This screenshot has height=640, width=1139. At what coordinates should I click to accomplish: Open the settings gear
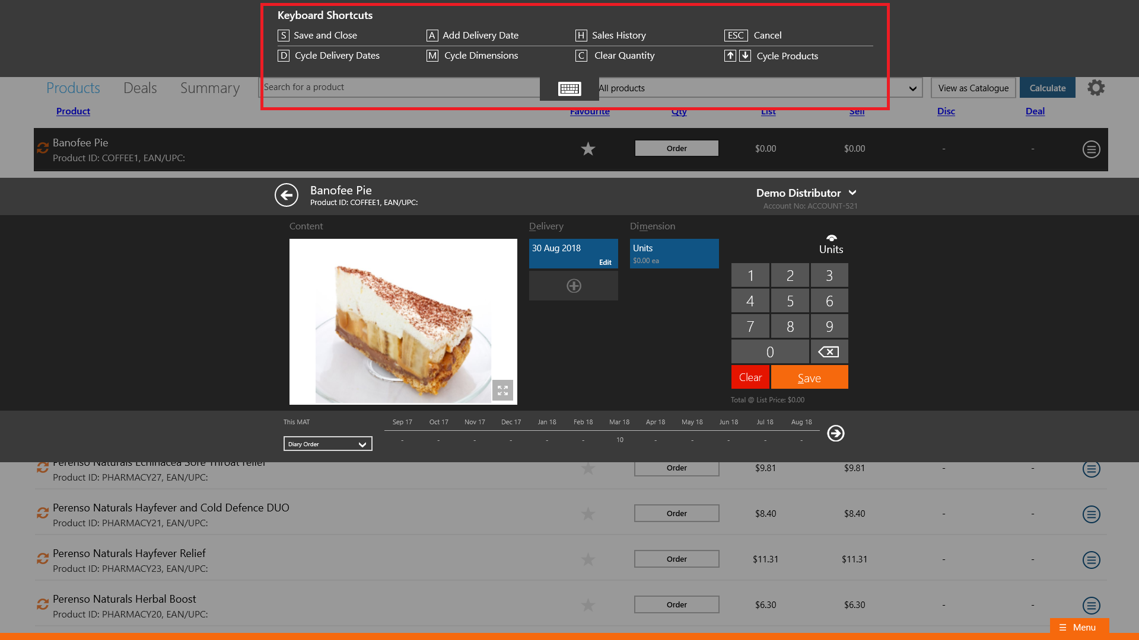click(1096, 88)
